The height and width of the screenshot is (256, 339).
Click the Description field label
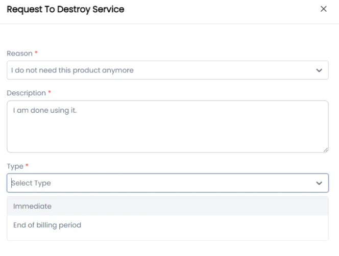(26, 93)
